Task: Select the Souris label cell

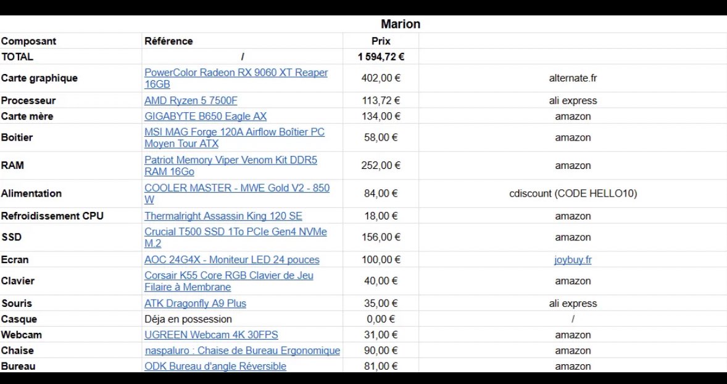Action: coord(70,303)
